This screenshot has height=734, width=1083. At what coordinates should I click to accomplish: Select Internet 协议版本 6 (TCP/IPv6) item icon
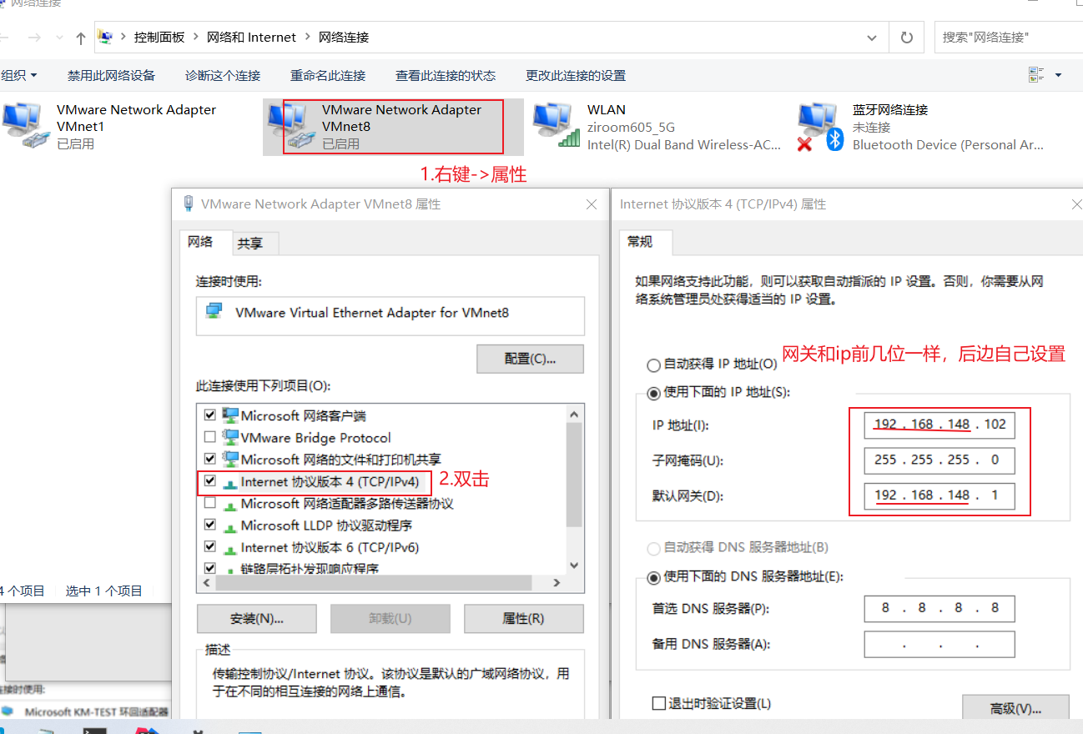[x=229, y=549]
